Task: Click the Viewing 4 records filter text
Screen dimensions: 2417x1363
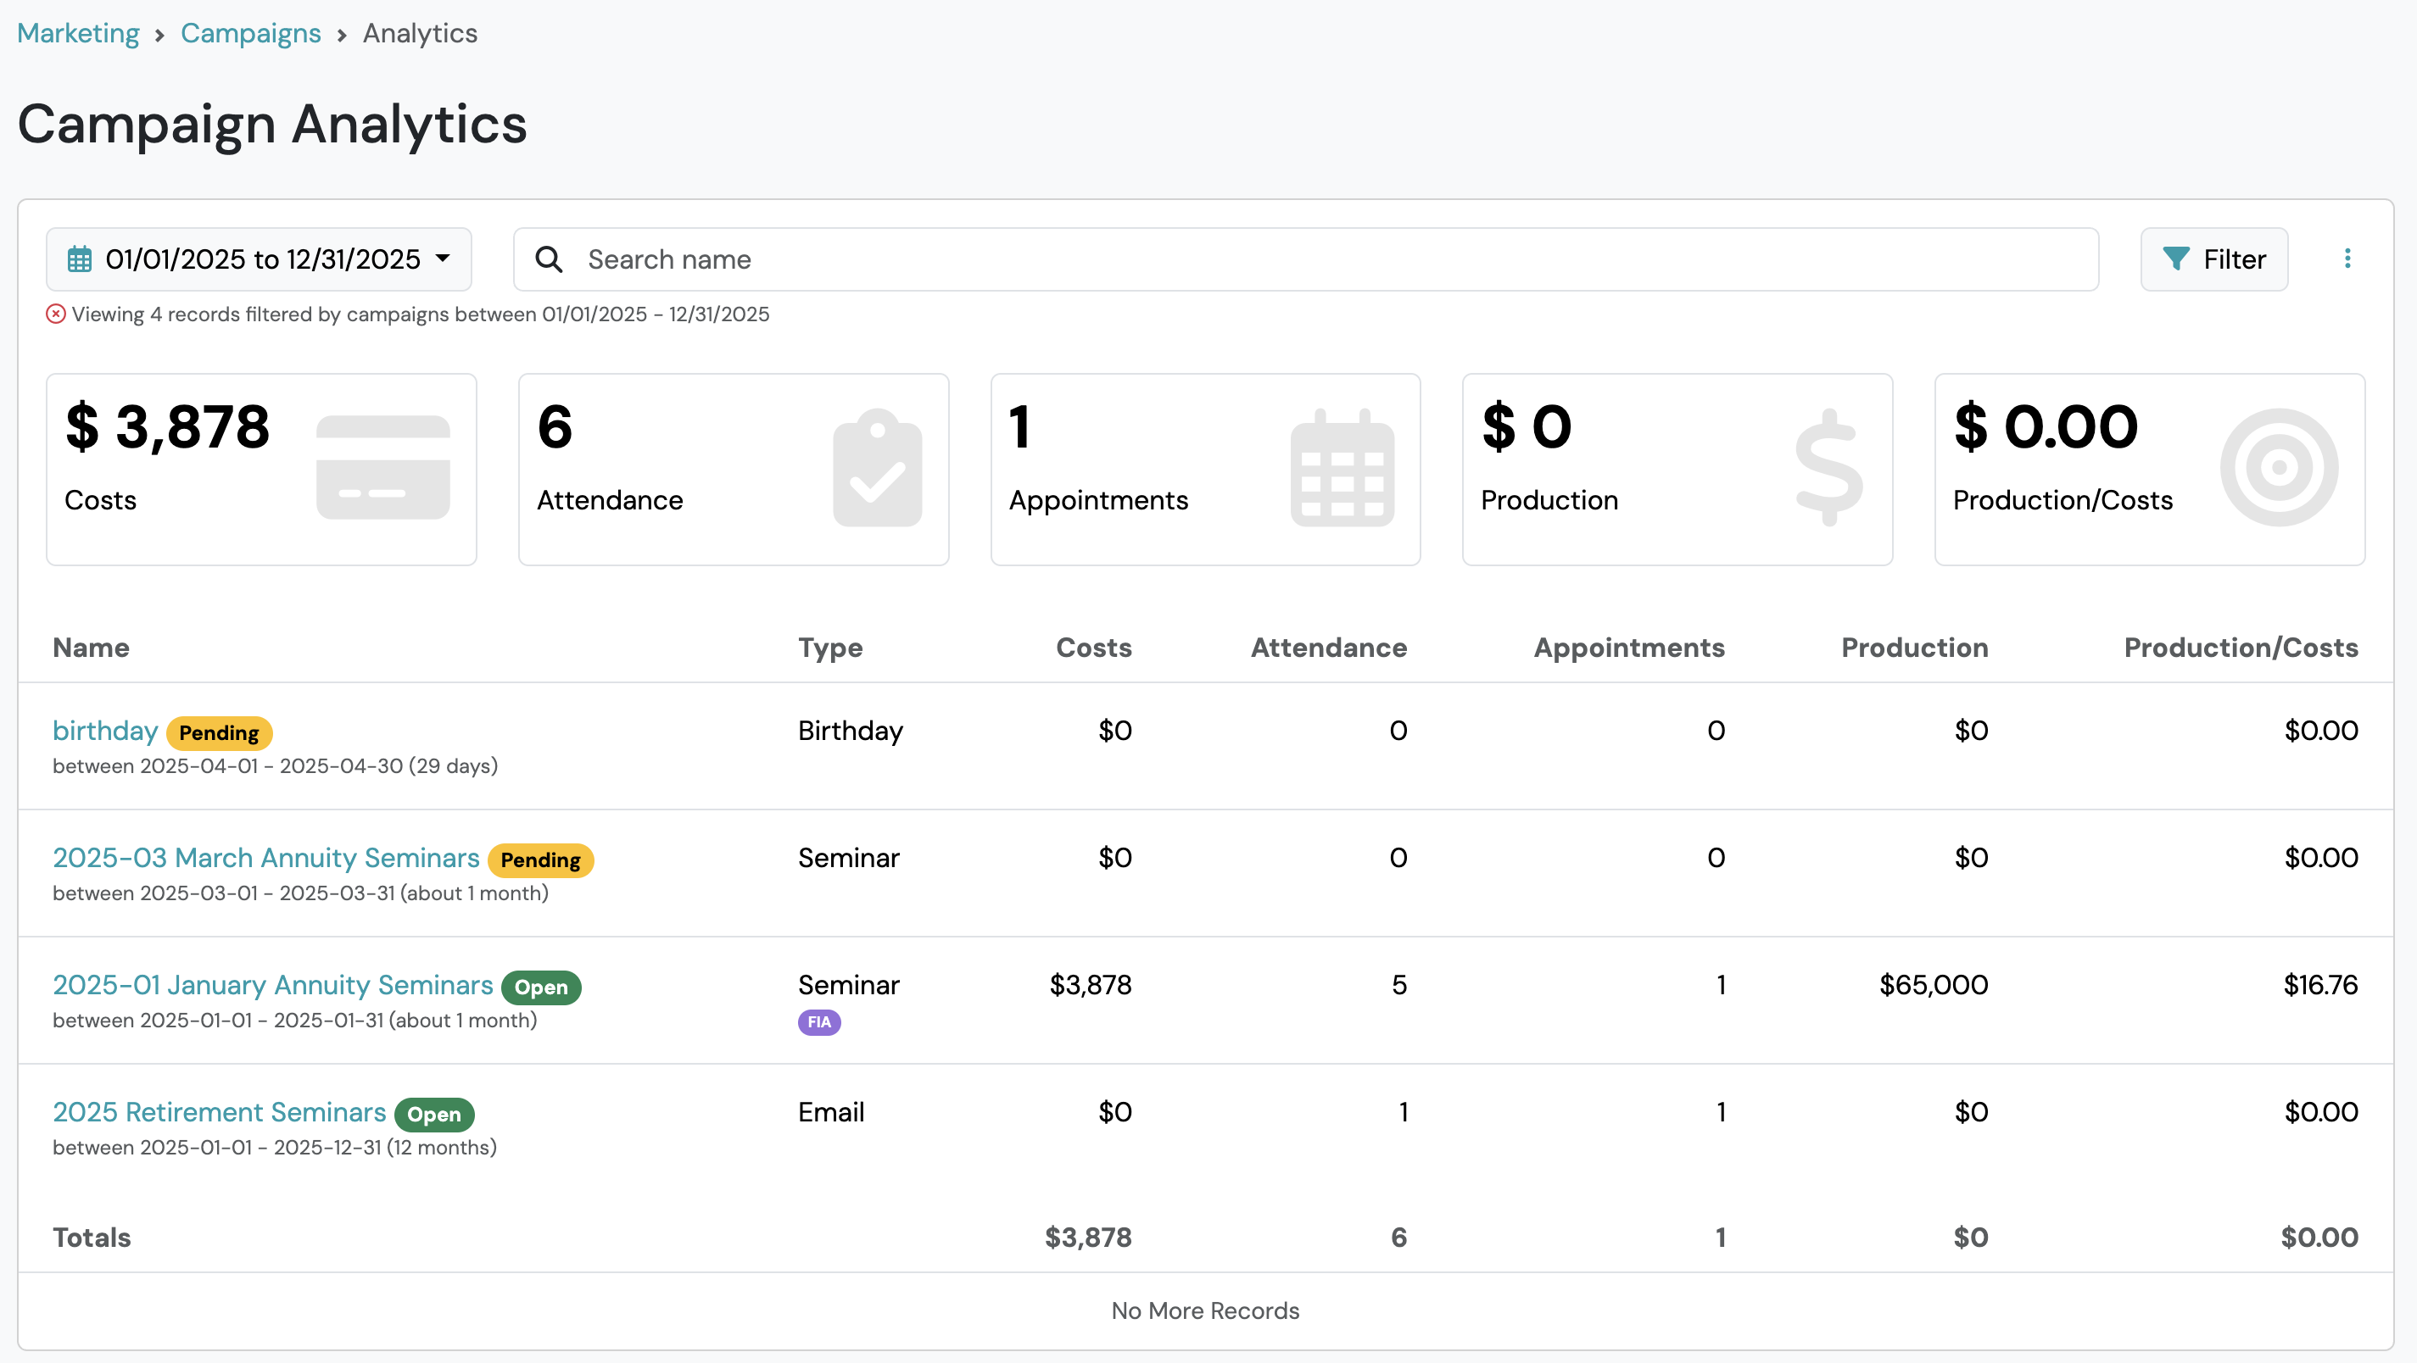Action: [421, 314]
